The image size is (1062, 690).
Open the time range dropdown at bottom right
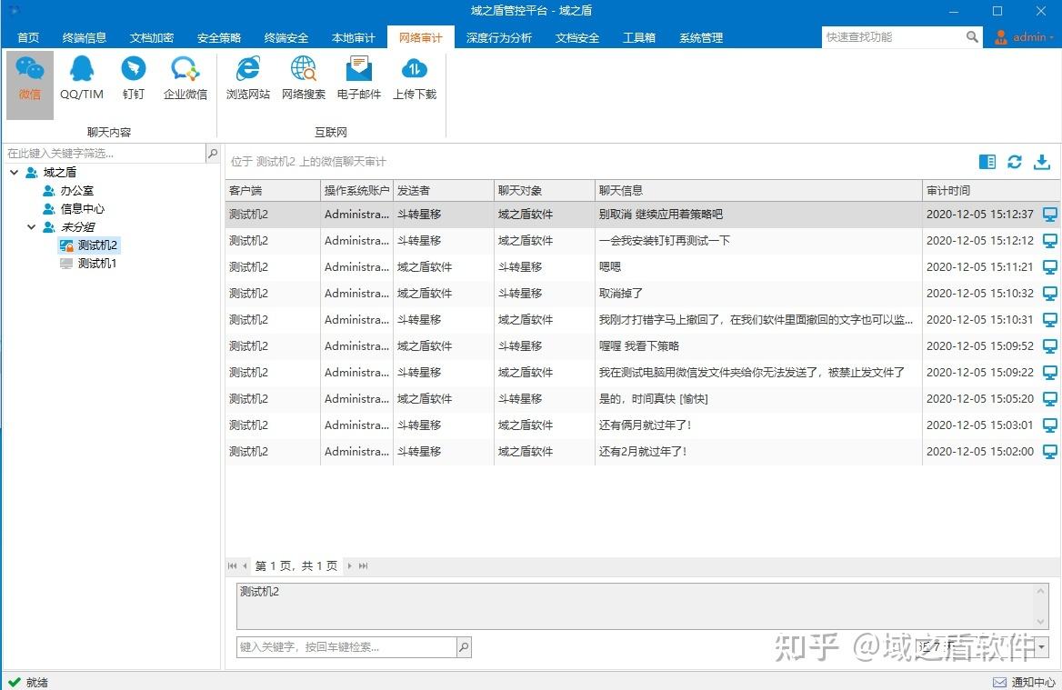coord(1041,646)
